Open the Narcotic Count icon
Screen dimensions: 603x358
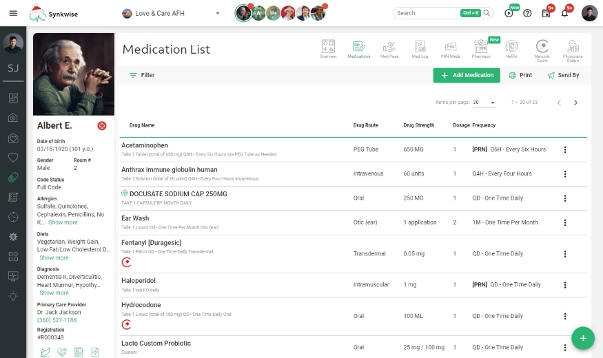tap(542, 49)
